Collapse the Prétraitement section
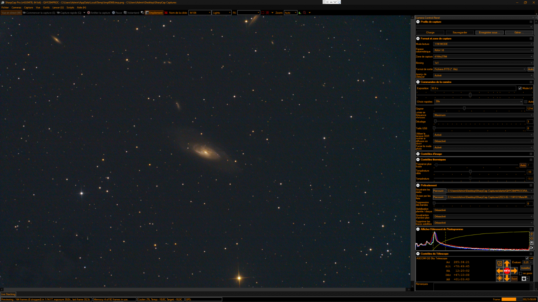This screenshot has height=302, width=538. tap(418, 185)
